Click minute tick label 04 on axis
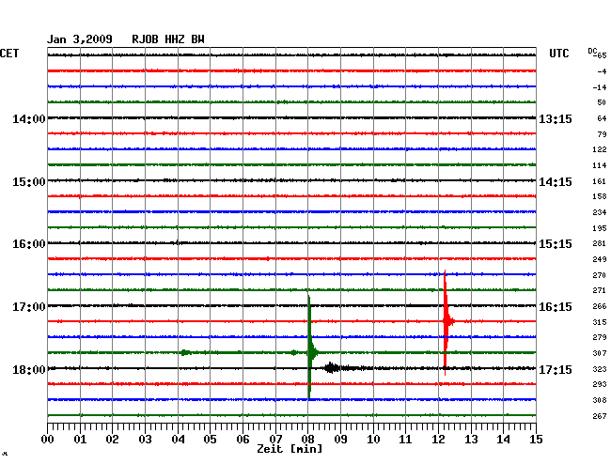Viewport: 611px width, 464px height. 178,440
